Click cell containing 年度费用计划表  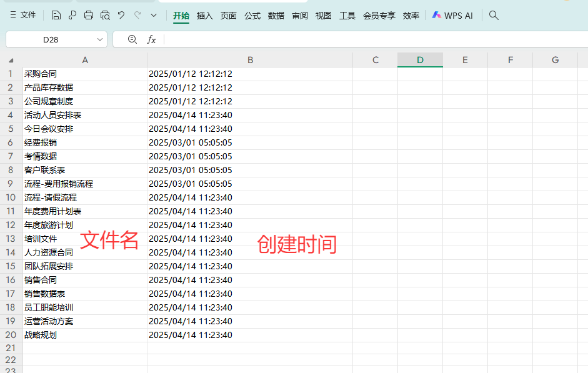(x=85, y=211)
